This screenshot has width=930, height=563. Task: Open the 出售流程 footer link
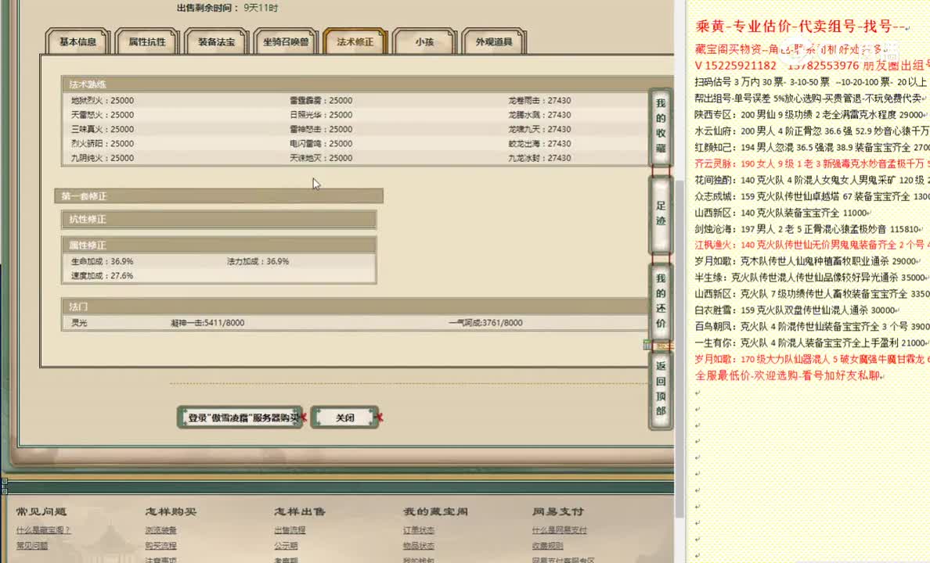click(290, 530)
